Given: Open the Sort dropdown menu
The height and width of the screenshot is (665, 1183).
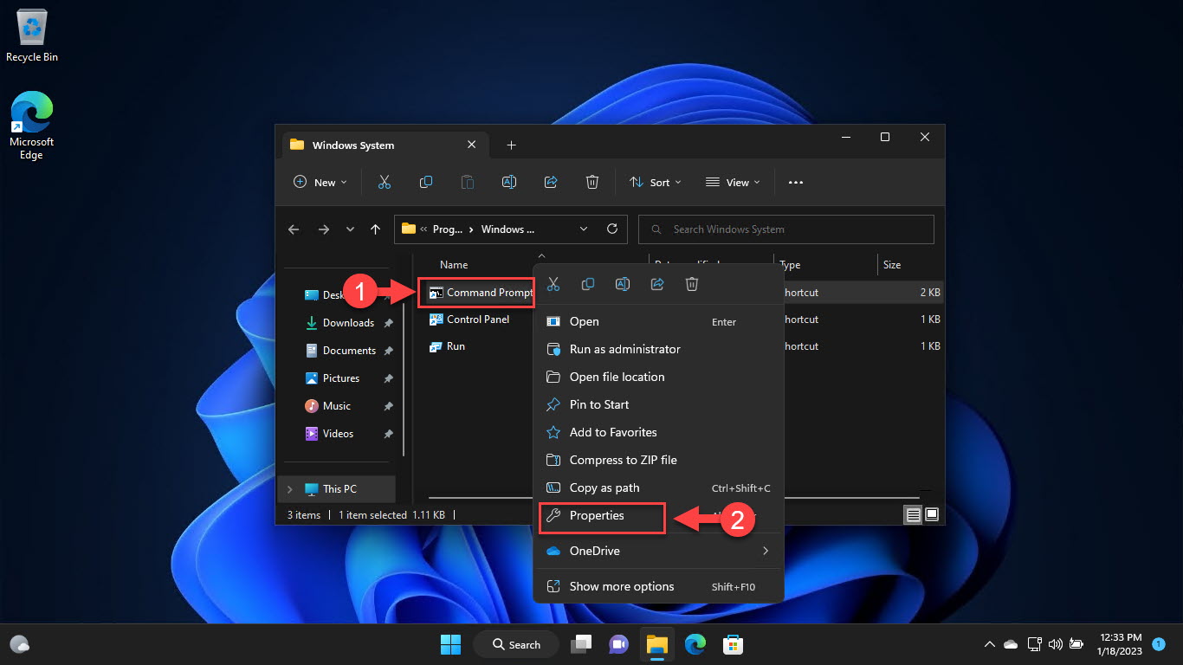Looking at the screenshot, I should pos(655,182).
